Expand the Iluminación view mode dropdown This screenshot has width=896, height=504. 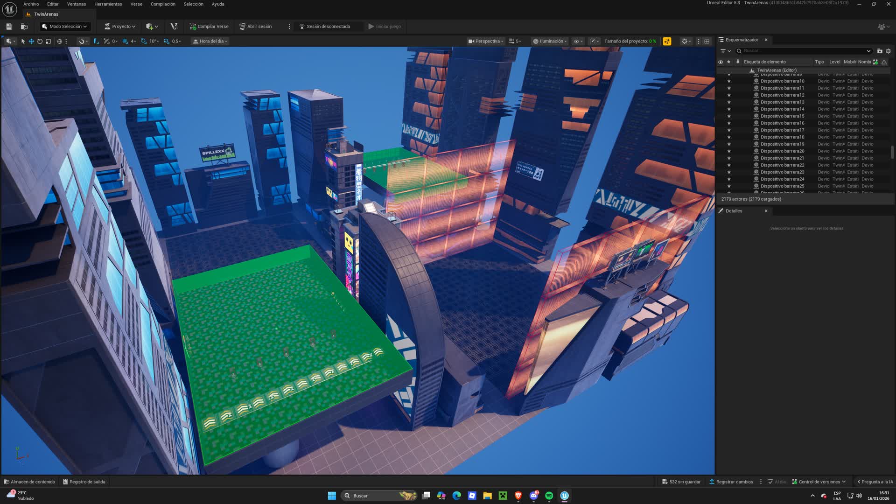550,42
